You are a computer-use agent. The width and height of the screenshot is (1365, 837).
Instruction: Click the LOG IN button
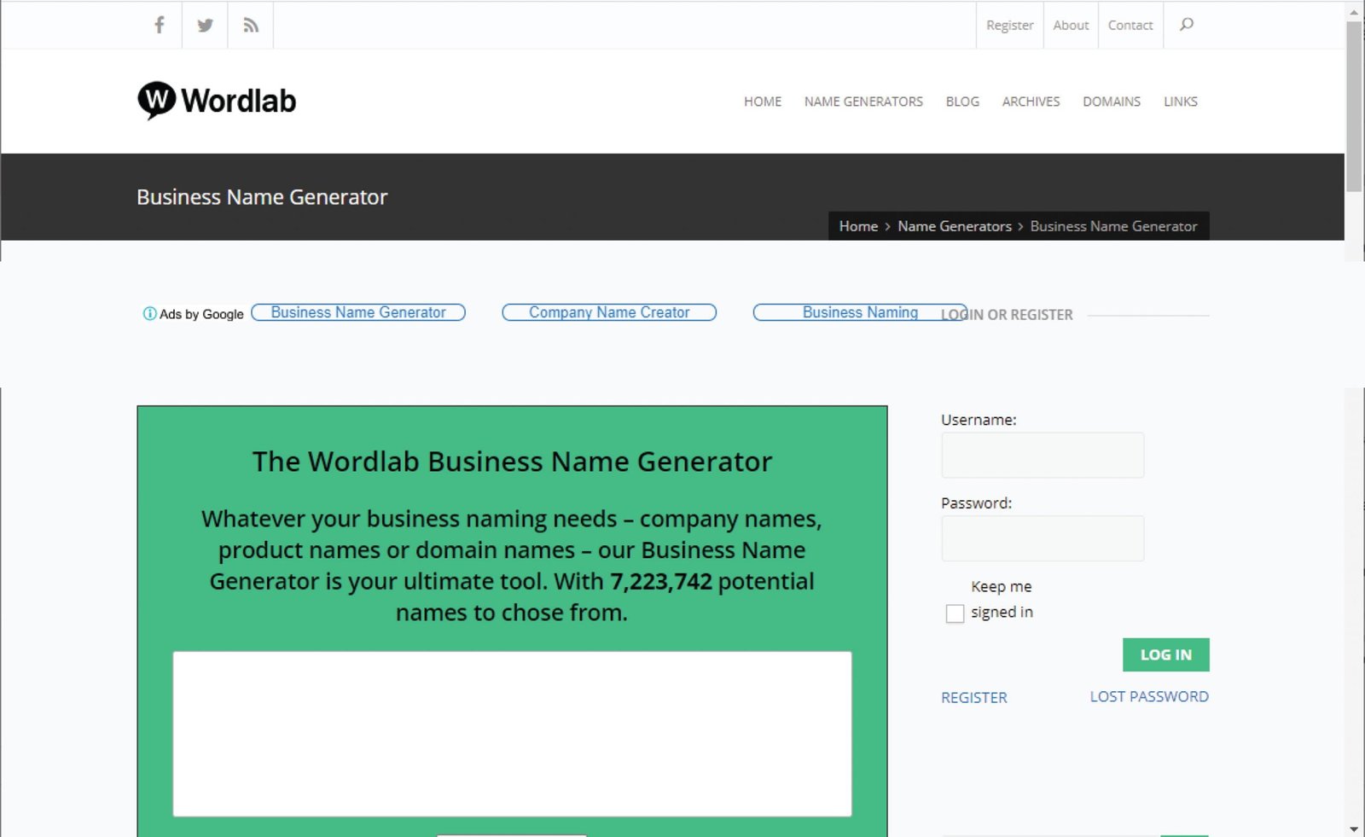tap(1166, 654)
